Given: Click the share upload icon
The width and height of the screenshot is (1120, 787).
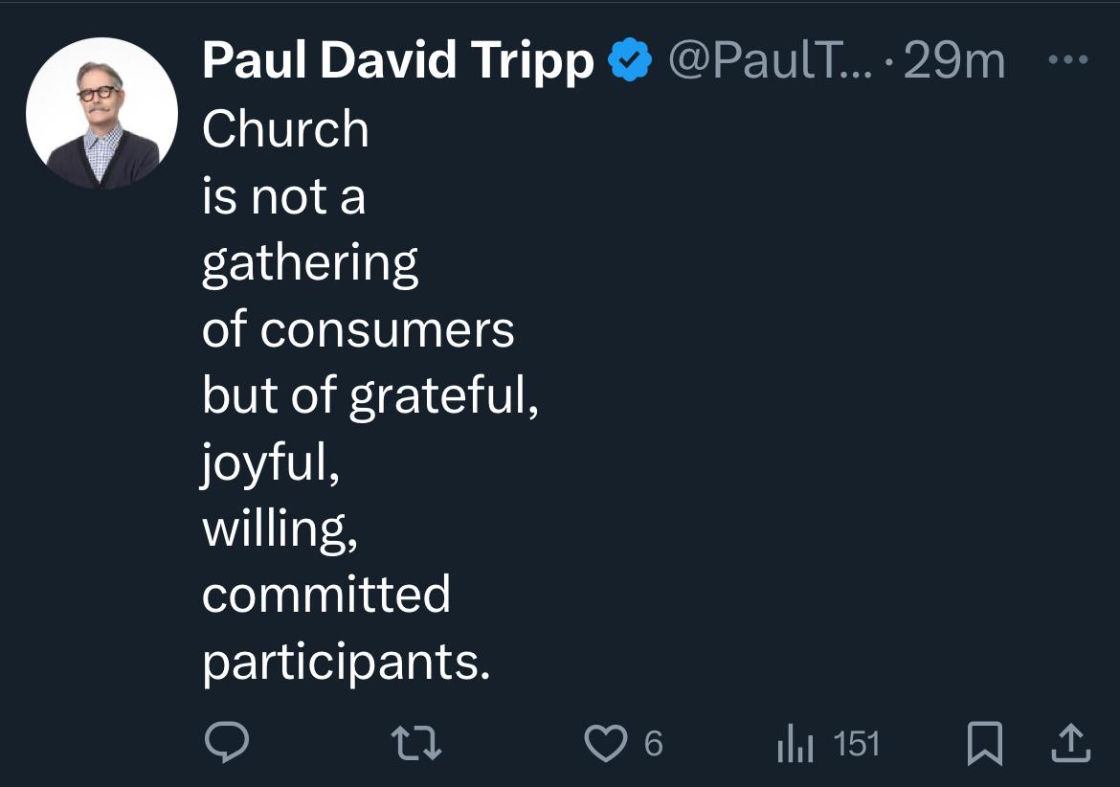Looking at the screenshot, I should tap(1070, 744).
